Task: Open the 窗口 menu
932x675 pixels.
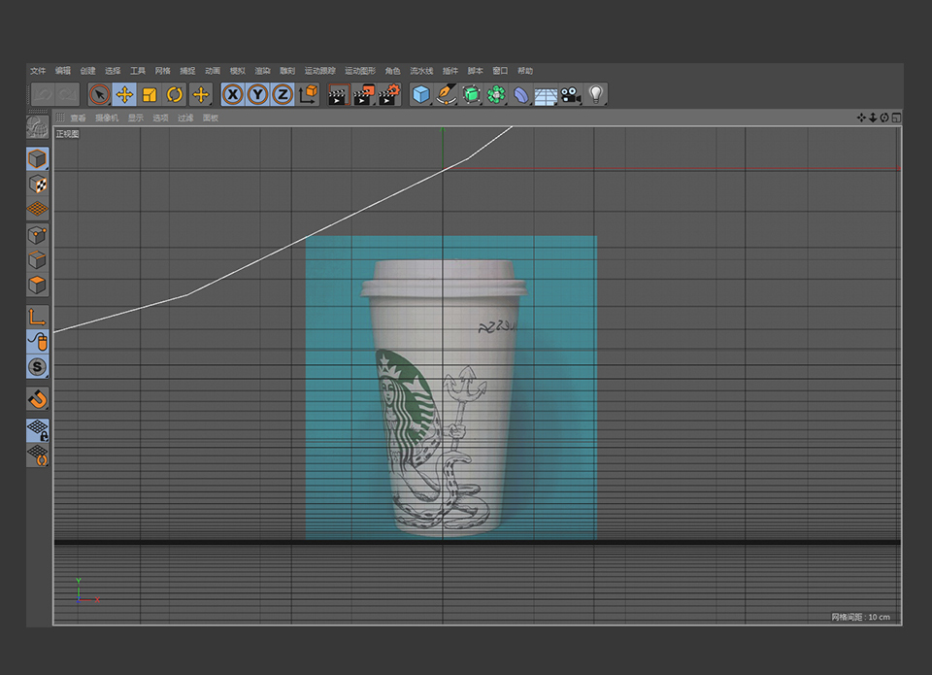Action: pos(501,71)
